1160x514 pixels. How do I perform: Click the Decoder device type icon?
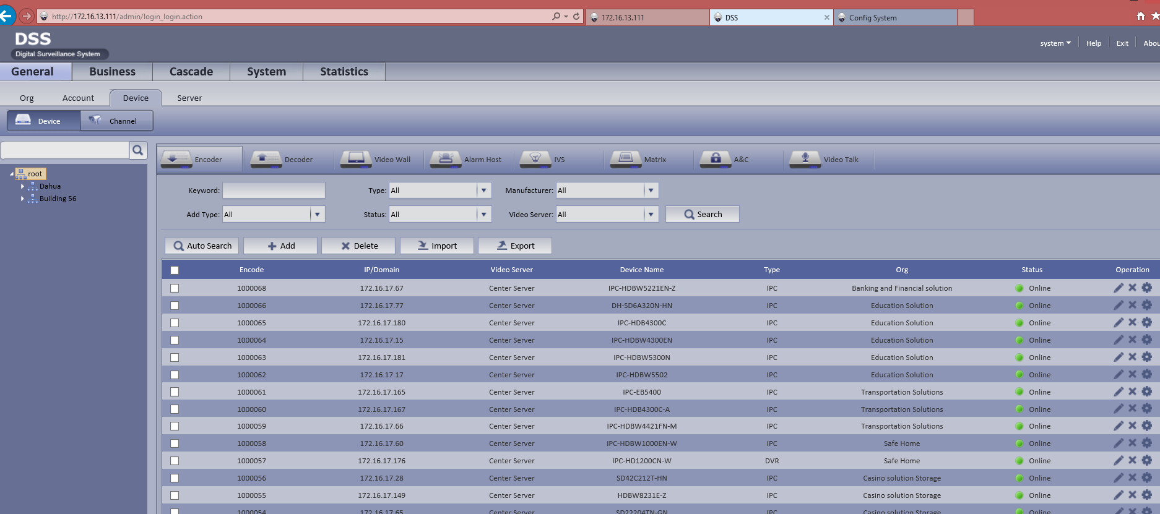coord(266,159)
